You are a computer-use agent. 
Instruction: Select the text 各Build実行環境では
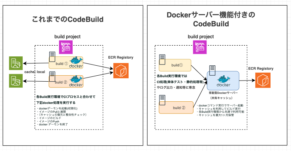click(x=172, y=76)
